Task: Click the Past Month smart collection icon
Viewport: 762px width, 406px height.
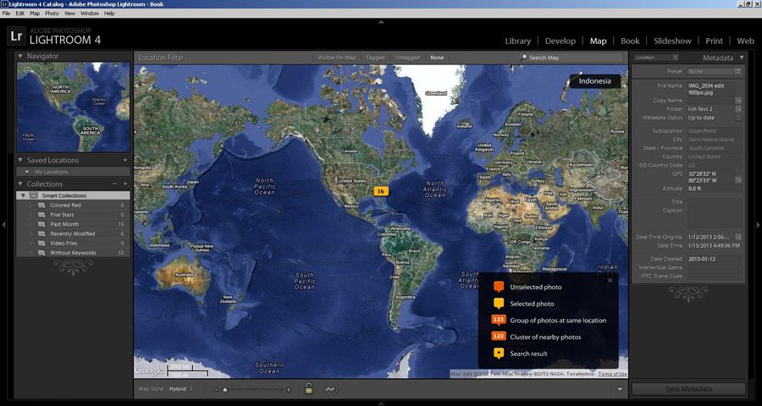Action: point(42,224)
